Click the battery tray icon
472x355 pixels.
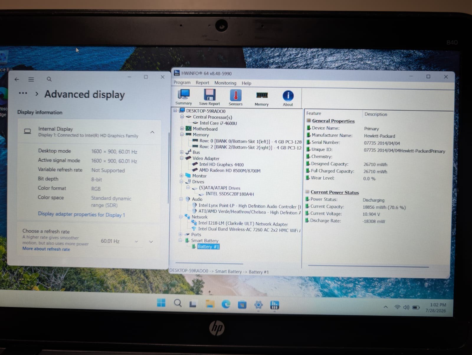coord(416,308)
